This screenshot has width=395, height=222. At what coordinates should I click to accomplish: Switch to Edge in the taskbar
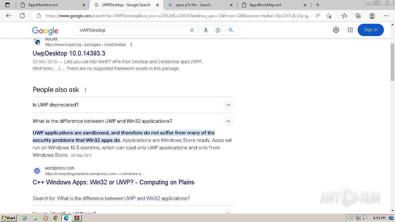[x=66, y=218]
